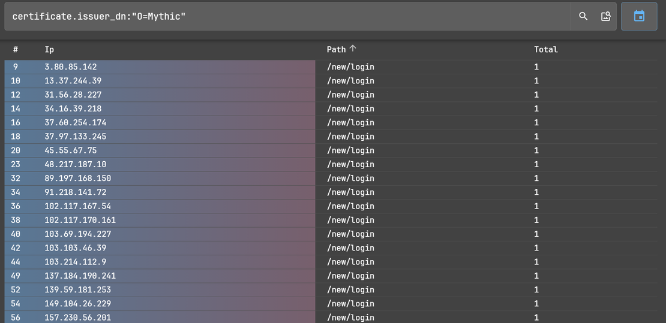Screen dimensions: 666x323
Task: Select row number 49 in the table
Action: pyautogui.click(x=16, y=276)
